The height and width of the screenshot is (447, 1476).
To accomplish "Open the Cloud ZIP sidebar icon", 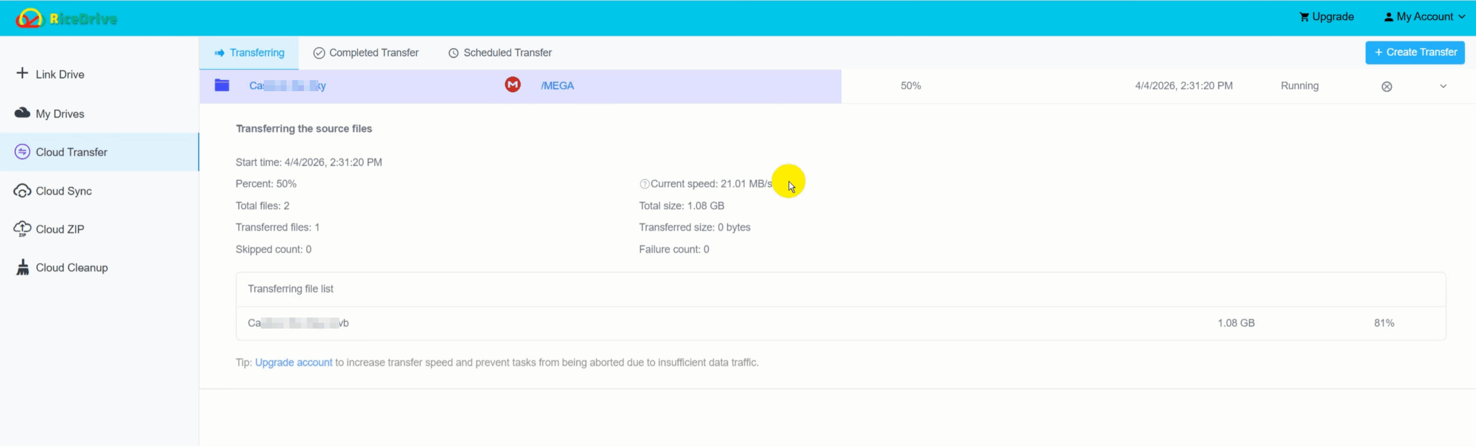I will pos(22,229).
